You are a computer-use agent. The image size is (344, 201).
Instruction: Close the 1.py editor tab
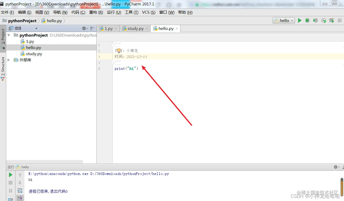[116, 29]
